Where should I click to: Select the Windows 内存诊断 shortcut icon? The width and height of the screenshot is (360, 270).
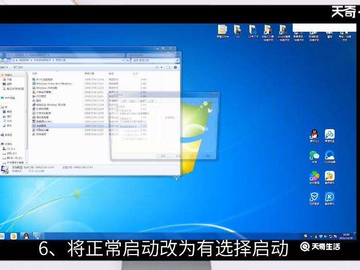point(34,88)
